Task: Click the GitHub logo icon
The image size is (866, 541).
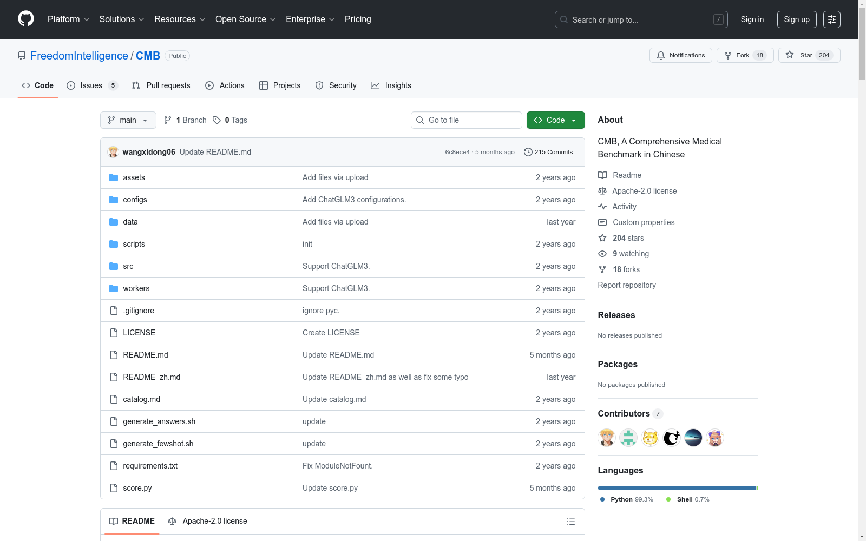Action: coord(26,19)
